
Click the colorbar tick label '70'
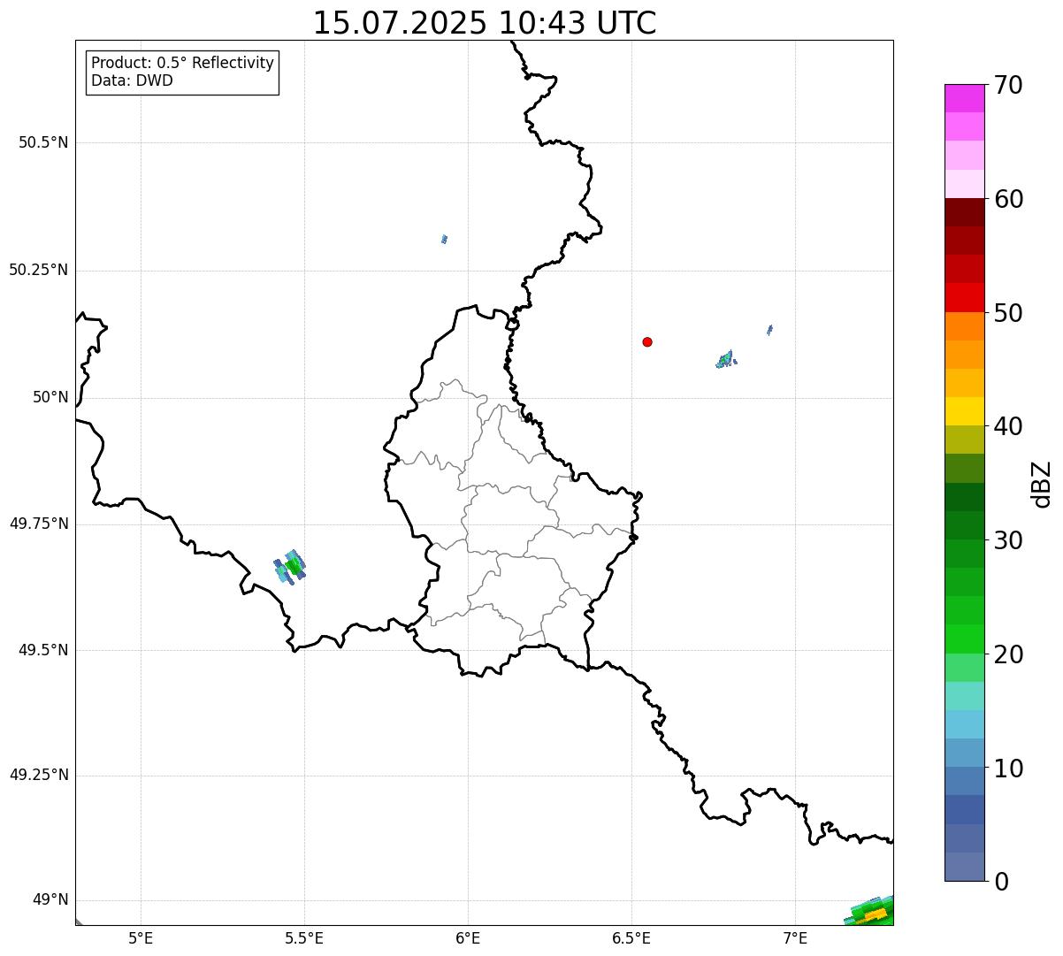tap(1008, 85)
